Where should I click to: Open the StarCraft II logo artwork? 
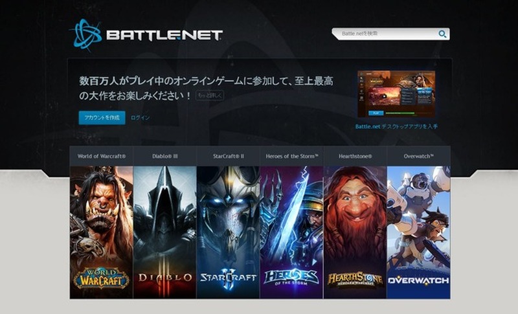[x=229, y=278]
